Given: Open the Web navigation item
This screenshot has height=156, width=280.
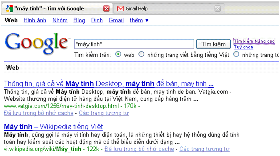Looking at the screenshot, I should coord(11,20).
